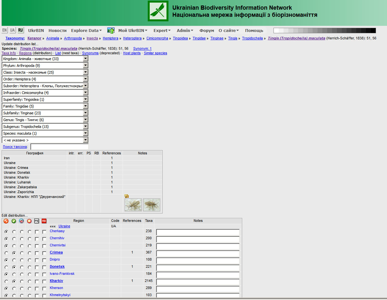387x300 pixels.
Task: Click the yellow note icon above bug photos
Action: [126, 196]
